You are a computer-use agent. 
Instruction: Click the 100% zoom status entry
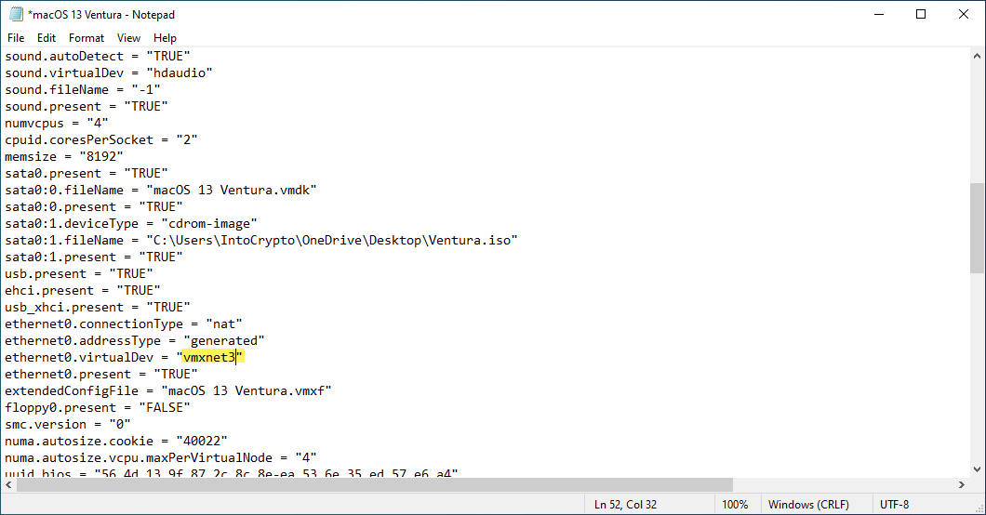pyautogui.click(x=735, y=505)
